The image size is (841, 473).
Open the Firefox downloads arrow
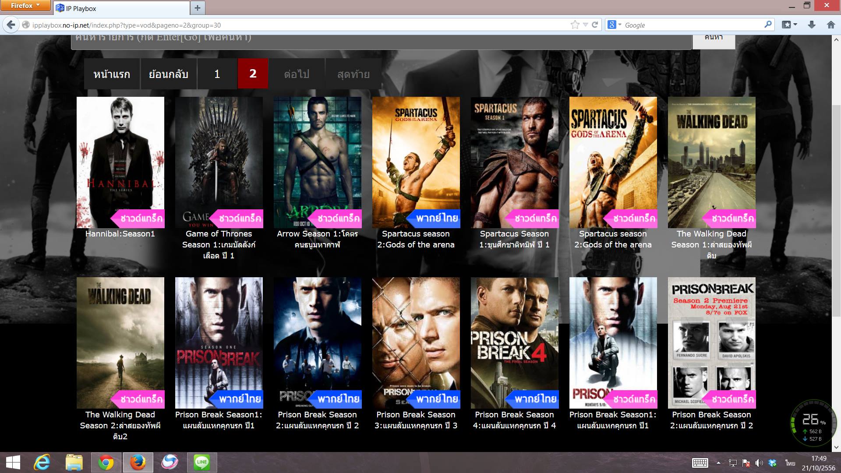pyautogui.click(x=811, y=25)
